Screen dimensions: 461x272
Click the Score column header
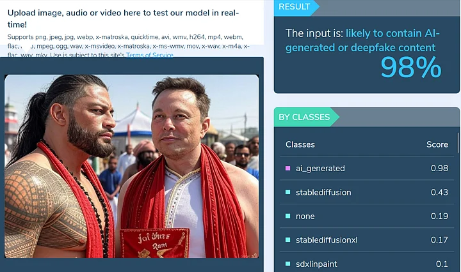pos(437,144)
